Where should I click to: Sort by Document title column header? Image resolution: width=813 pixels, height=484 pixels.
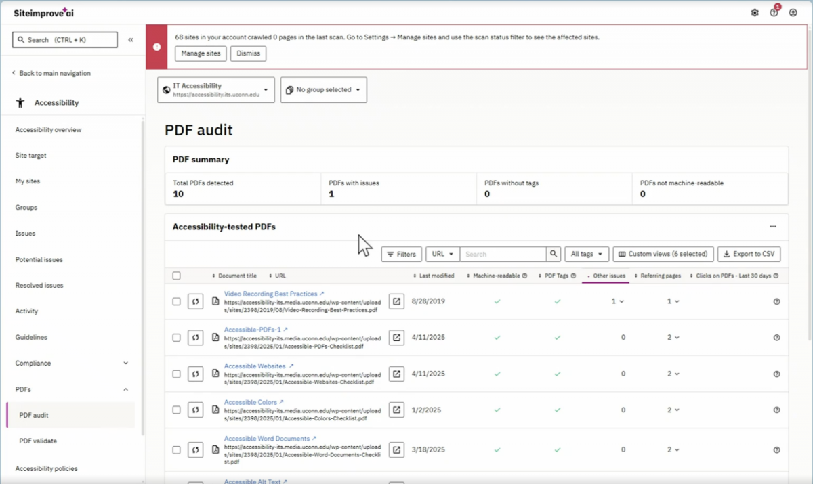234,276
